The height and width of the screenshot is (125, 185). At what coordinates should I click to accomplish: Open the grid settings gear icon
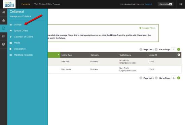click(x=179, y=55)
